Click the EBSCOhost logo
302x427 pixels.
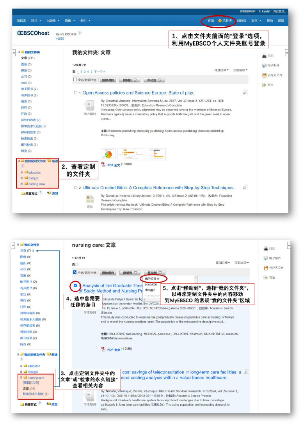point(33,33)
